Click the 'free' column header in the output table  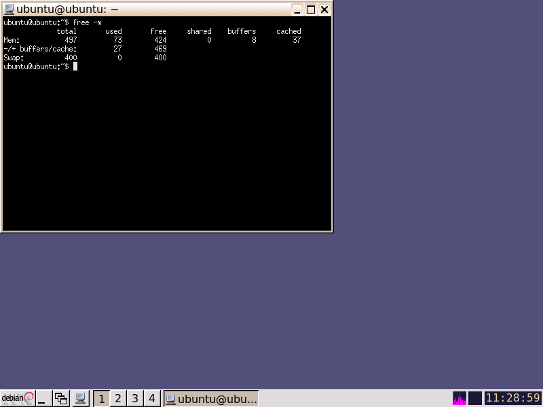pyautogui.click(x=158, y=31)
